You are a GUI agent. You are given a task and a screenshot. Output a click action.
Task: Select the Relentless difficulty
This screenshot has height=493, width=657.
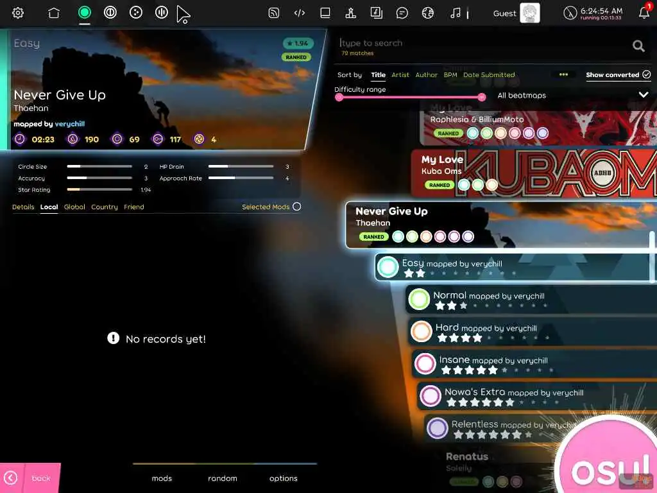tap(503, 428)
